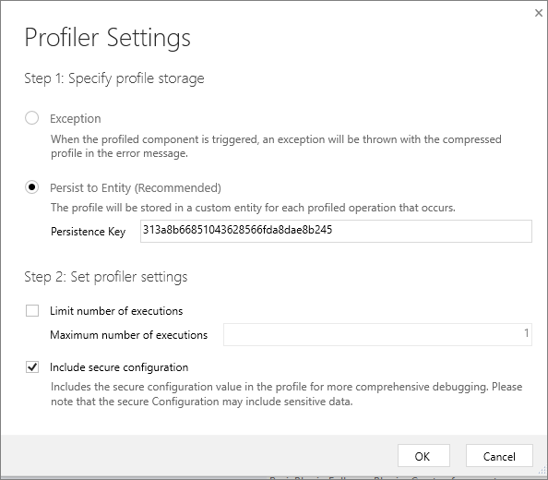Screen dimensions: 548x480
Task: Enable Limit number of executions checkbox
Action: (32, 310)
